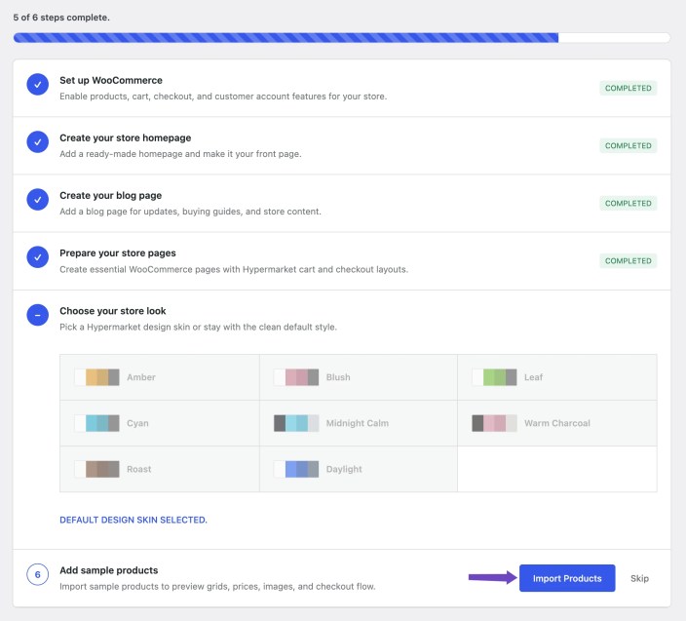Click the Default Design Skin Selected text

(x=133, y=520)
